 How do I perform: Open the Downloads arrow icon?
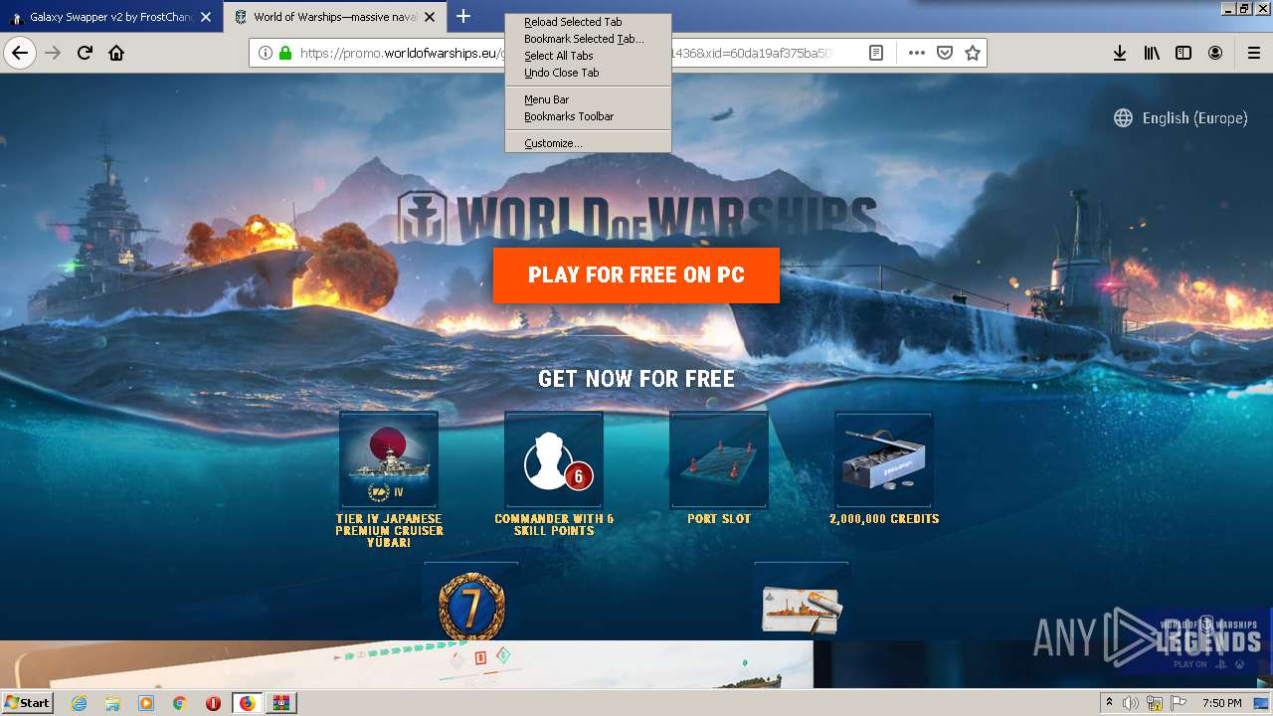(x=1120, y=53)
